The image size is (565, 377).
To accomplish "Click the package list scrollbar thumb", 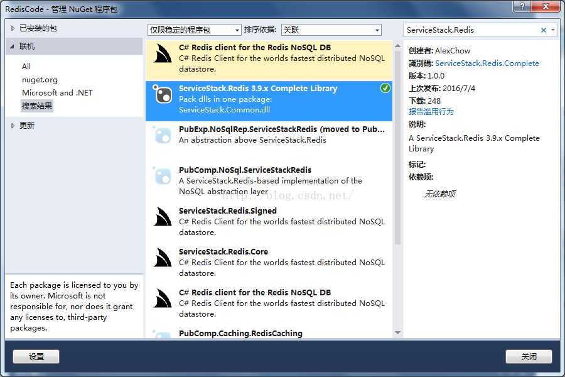I will (397, 148).
